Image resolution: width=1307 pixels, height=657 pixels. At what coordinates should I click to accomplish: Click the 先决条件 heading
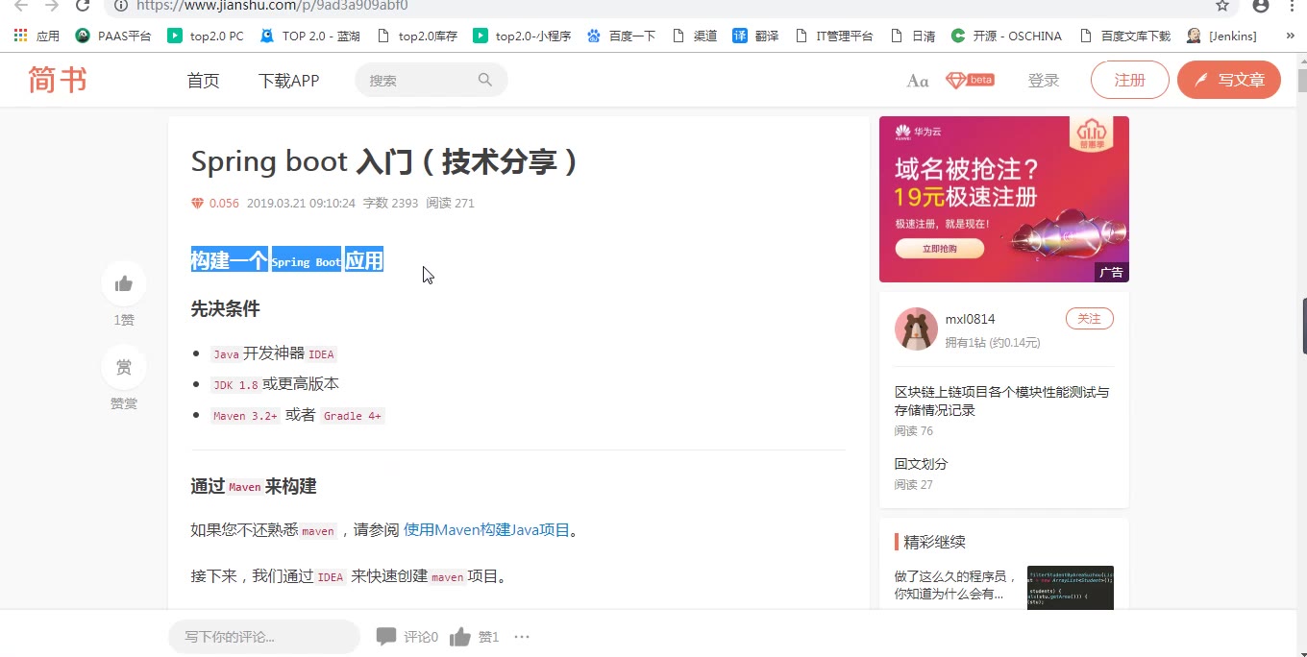point(225,308)
